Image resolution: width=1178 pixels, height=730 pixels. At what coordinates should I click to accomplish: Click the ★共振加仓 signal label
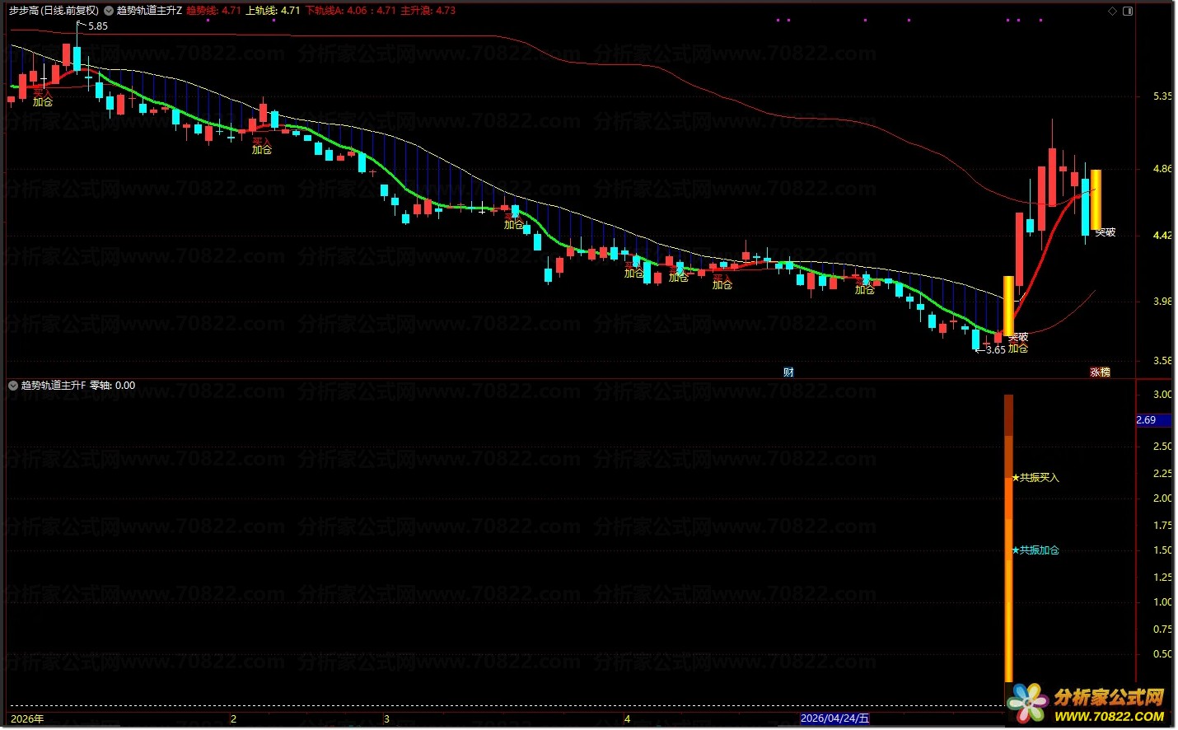point(1035,550)
